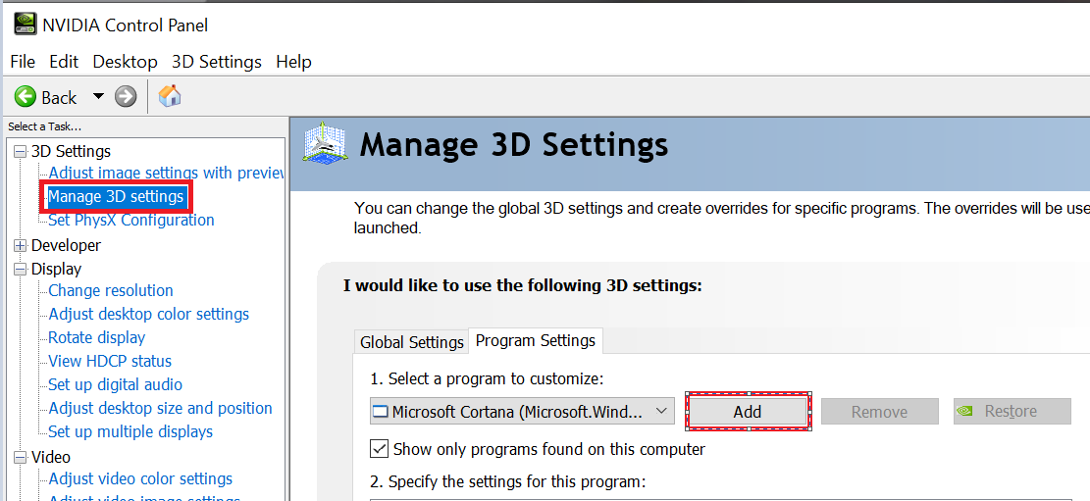Click the Video tree label
The width and height of the screenshot is (1090, 501).
click(51, 457)
